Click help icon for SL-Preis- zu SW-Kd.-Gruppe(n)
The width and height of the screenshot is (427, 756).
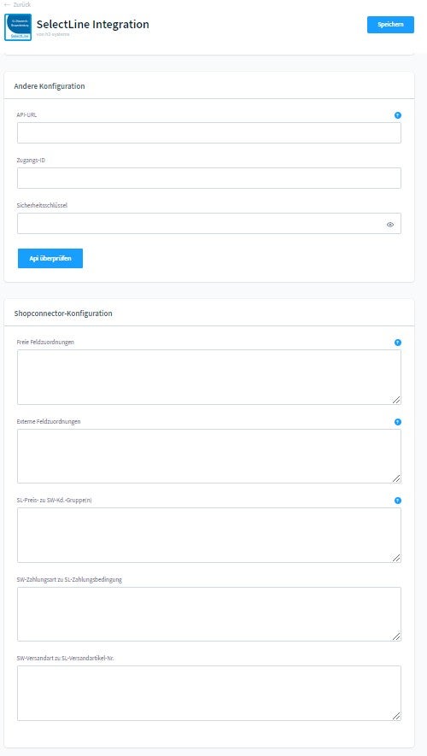pyautogui.click(x=398, y=501)
